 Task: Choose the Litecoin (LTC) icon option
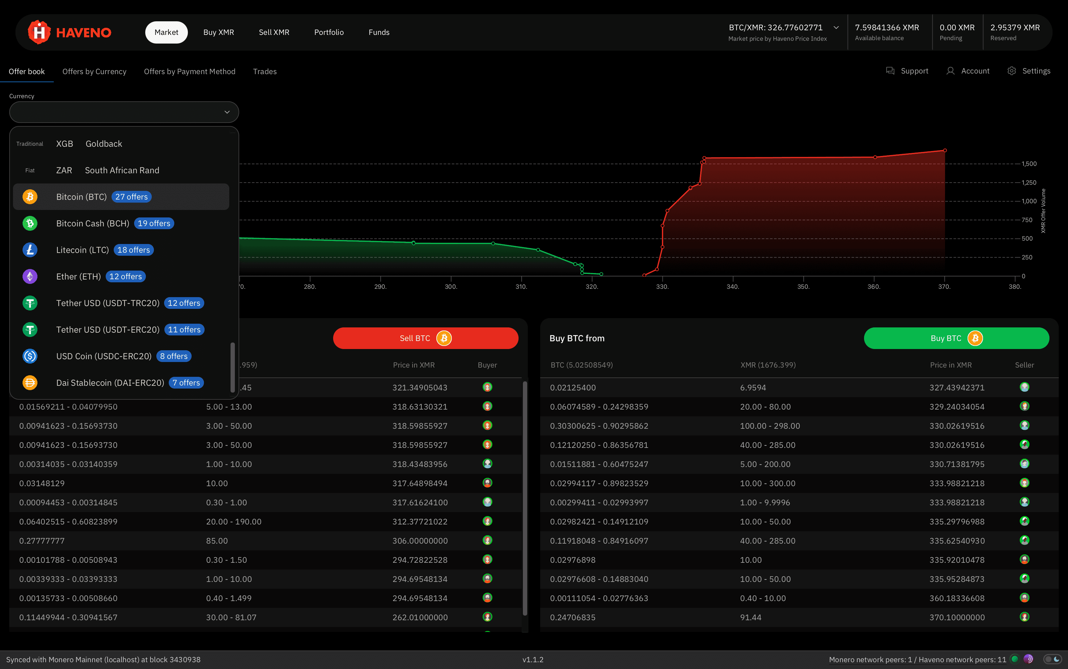tap(30, 250)
